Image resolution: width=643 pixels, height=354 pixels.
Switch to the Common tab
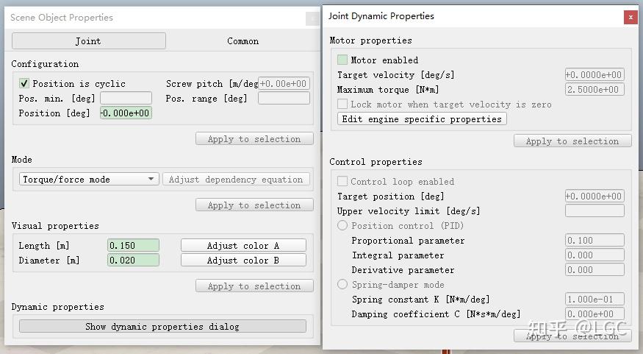click(243, 41)
